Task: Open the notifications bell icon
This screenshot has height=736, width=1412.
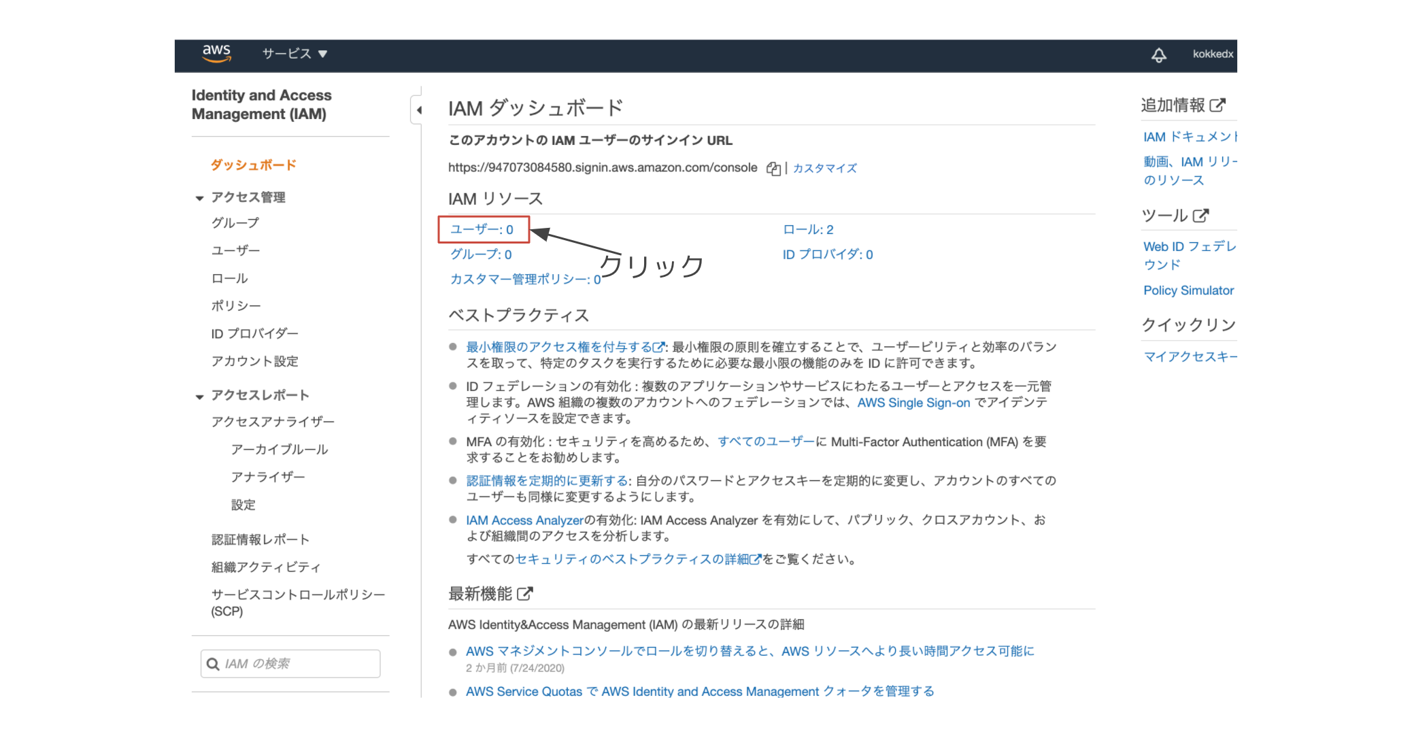Action: (x=1159, y=54)
